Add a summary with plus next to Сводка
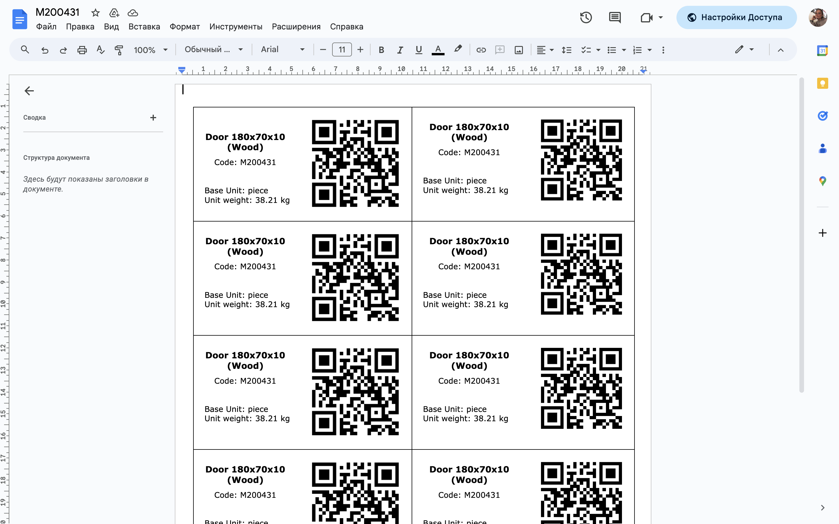The height and width of the screenshot is (524, 839). (x=153, y=118)
